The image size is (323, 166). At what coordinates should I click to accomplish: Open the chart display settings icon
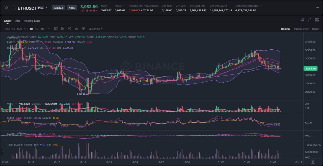76,29
